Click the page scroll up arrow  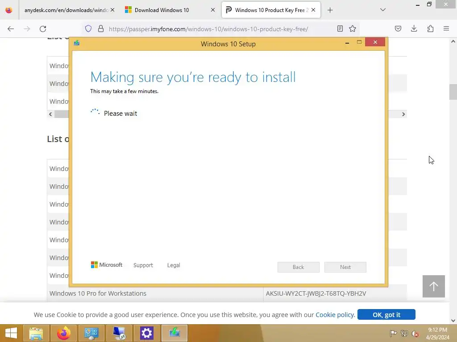coord(453,41)
